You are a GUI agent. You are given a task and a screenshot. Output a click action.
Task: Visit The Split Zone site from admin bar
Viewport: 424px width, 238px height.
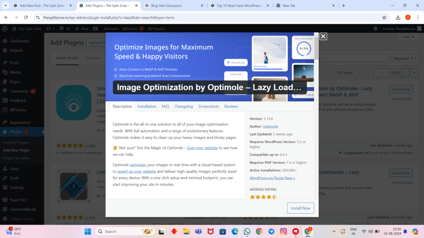27,29
